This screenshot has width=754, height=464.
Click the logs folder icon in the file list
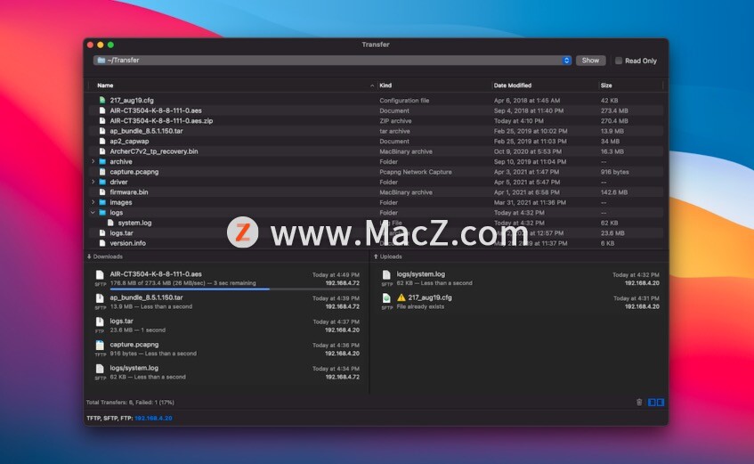click(102, 212)
